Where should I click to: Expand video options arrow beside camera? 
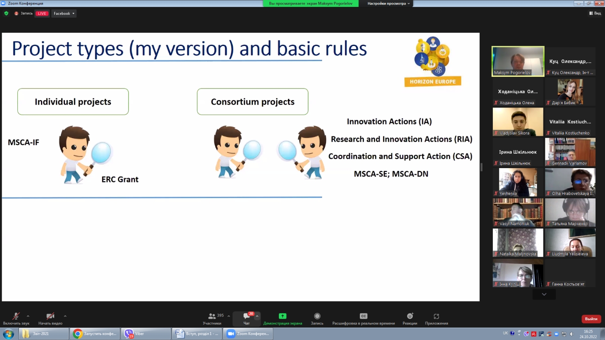[65, 316]
